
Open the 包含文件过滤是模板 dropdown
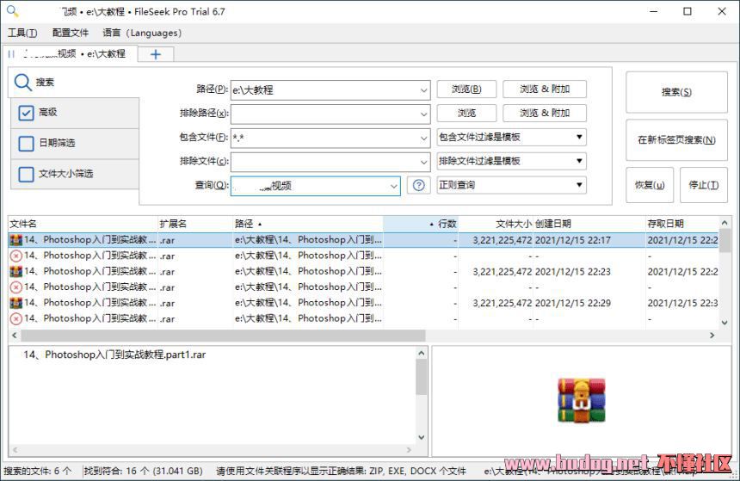(x=512, y=137)
